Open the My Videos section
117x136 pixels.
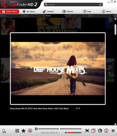pos(29,11)
